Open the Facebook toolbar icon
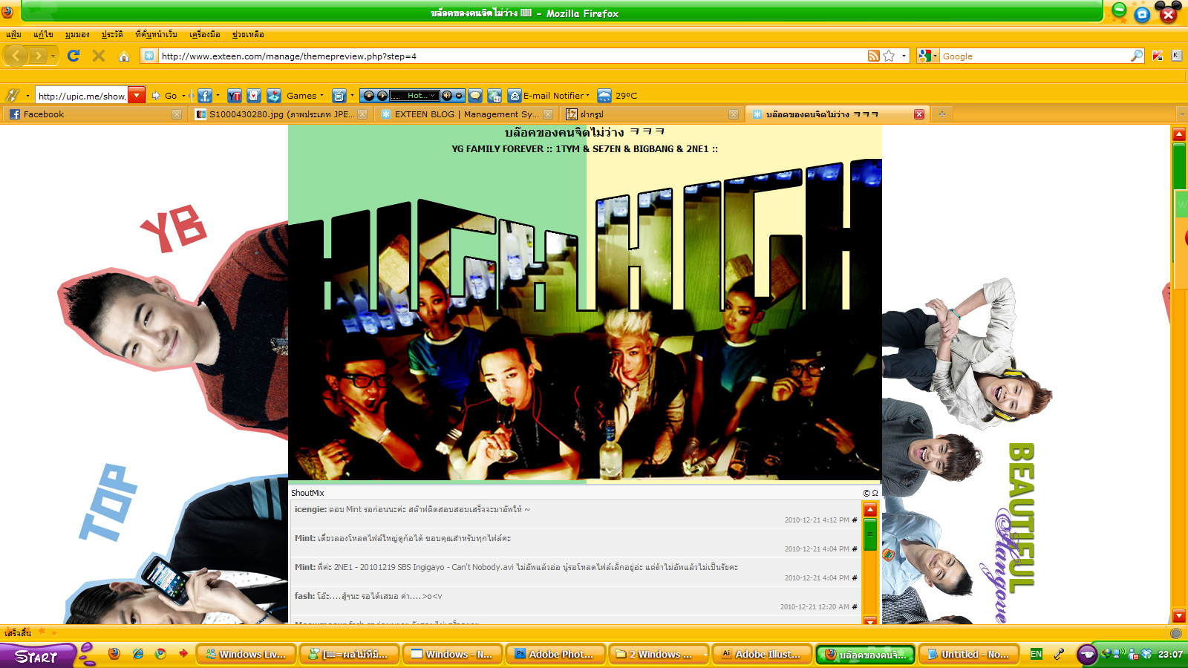This screenshot has width=1188, height=668. pos(204,96)
